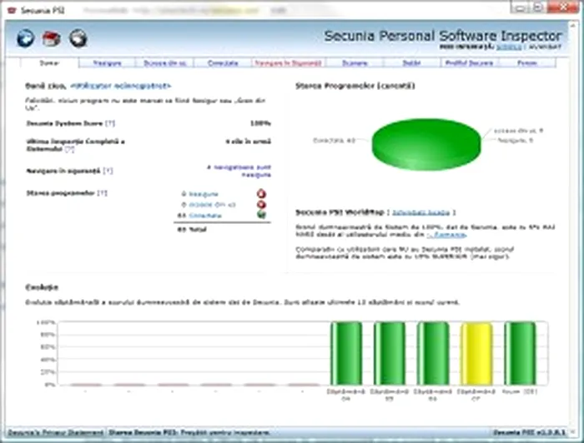Click help link next to Navigare în siguranță
The image size is (584, 443).
(105, 170)
